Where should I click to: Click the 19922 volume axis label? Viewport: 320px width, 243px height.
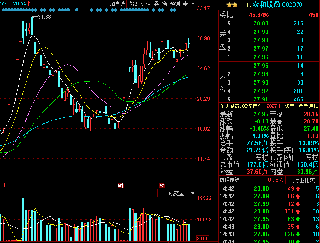[204, 198]
